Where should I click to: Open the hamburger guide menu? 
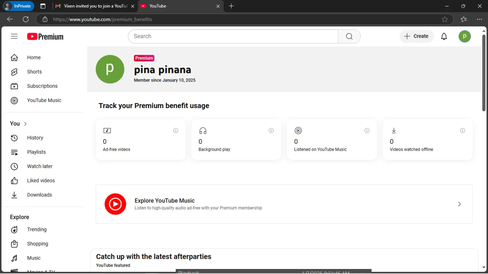[14, 36]
